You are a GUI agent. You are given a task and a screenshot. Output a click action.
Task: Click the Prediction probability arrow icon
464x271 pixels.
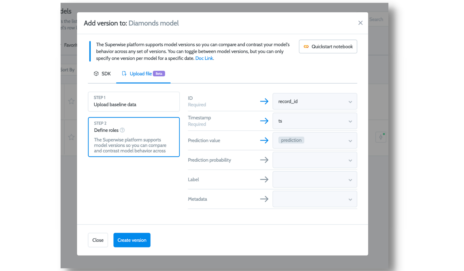point(264,160)
